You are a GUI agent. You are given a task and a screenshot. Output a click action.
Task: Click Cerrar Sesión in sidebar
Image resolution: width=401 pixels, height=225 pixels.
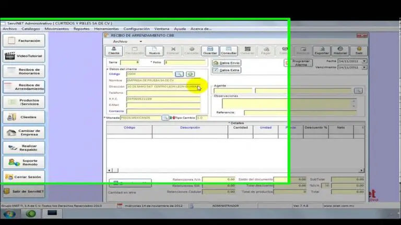pos(24,177)
